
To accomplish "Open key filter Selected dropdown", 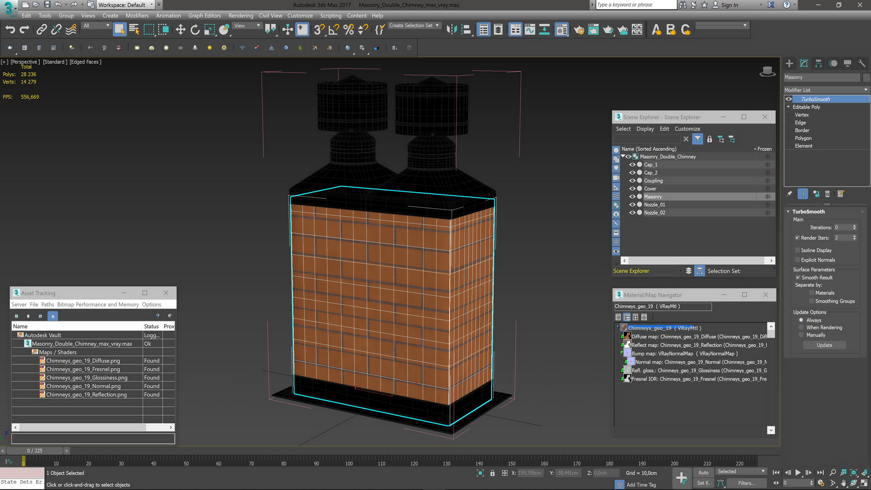I will pos(741,472).
